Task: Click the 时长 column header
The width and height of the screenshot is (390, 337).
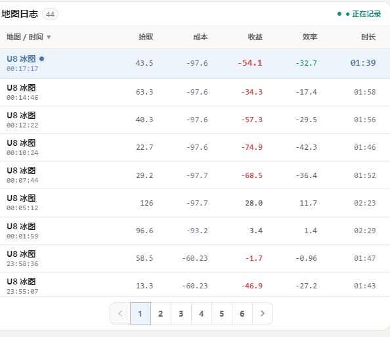Action: [x=368, y=37]
